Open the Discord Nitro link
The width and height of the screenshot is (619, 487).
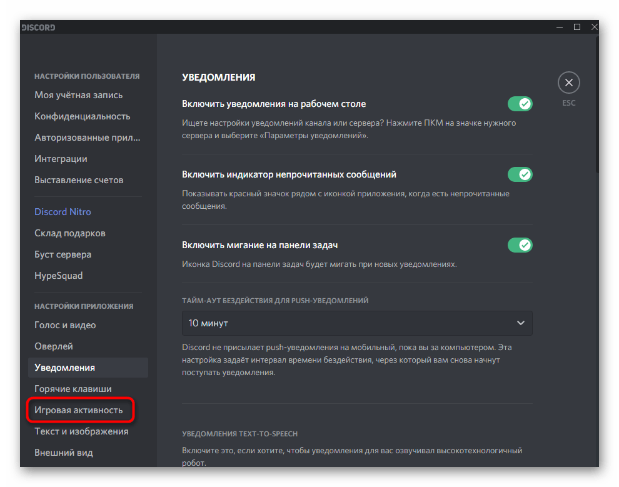[x=63, y=212]
